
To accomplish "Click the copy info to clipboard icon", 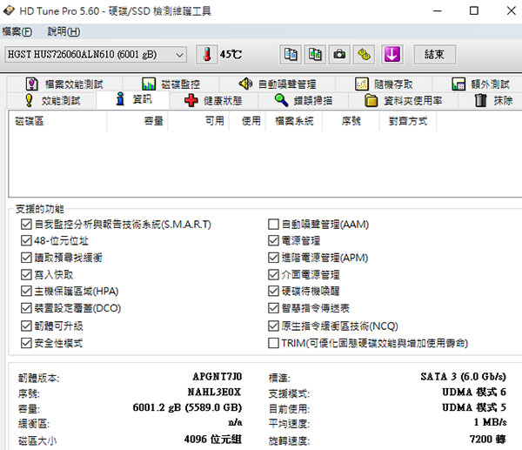I will 291,54.
